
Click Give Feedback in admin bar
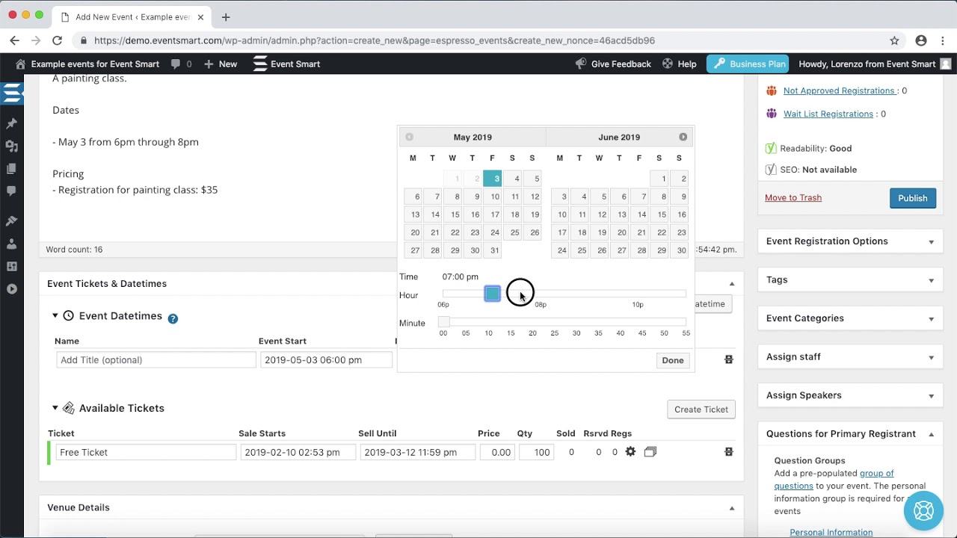(613, 64)
